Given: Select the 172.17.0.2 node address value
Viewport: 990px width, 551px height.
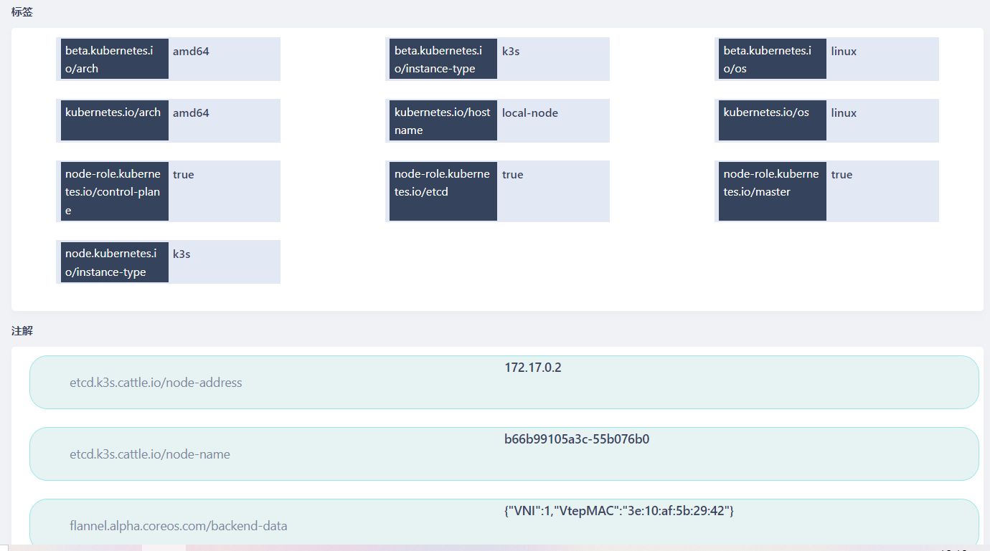Looking at the screenshot, I should [533, 368].
